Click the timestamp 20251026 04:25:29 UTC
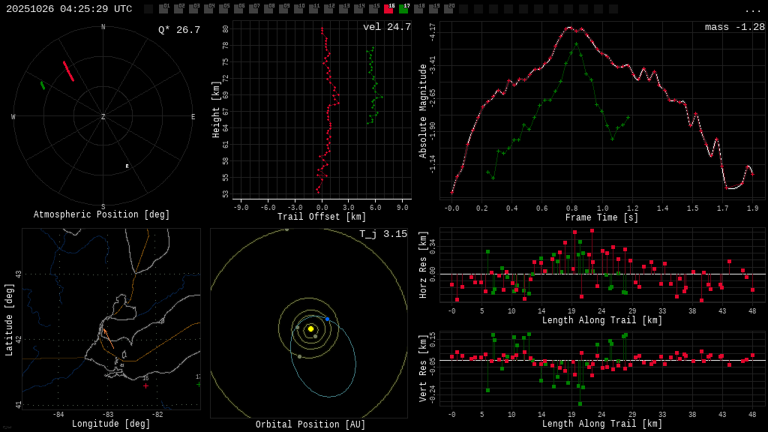This screenshot has height=432, width=768. pyautogui.click(x=69, y=9)
